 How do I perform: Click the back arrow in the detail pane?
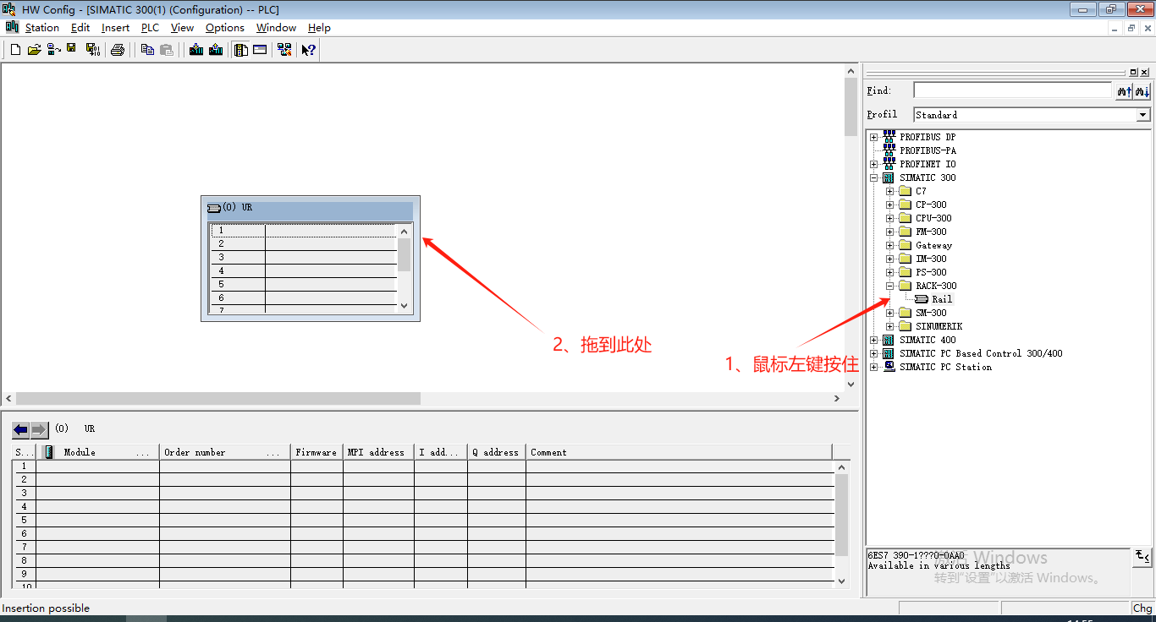click(20, 430)
